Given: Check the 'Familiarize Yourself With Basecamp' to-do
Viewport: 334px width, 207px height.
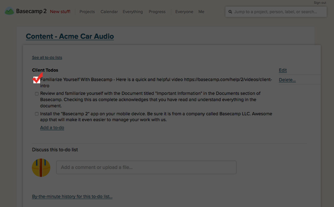Looking at the screenshot, I should click(x=37, y=80).
